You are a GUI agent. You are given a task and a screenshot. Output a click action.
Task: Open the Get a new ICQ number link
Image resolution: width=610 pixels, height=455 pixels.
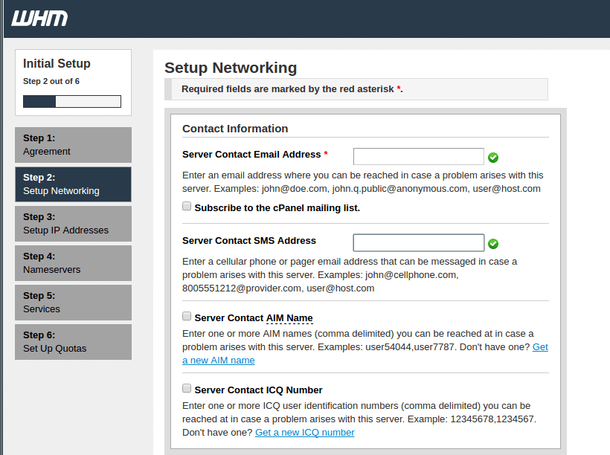pyautogui.click(x=304, y=433)
